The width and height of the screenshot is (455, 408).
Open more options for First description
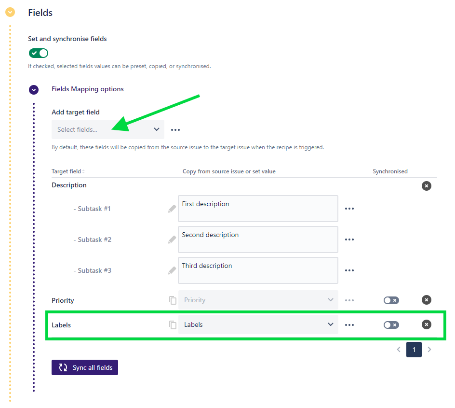click(349, 209)
